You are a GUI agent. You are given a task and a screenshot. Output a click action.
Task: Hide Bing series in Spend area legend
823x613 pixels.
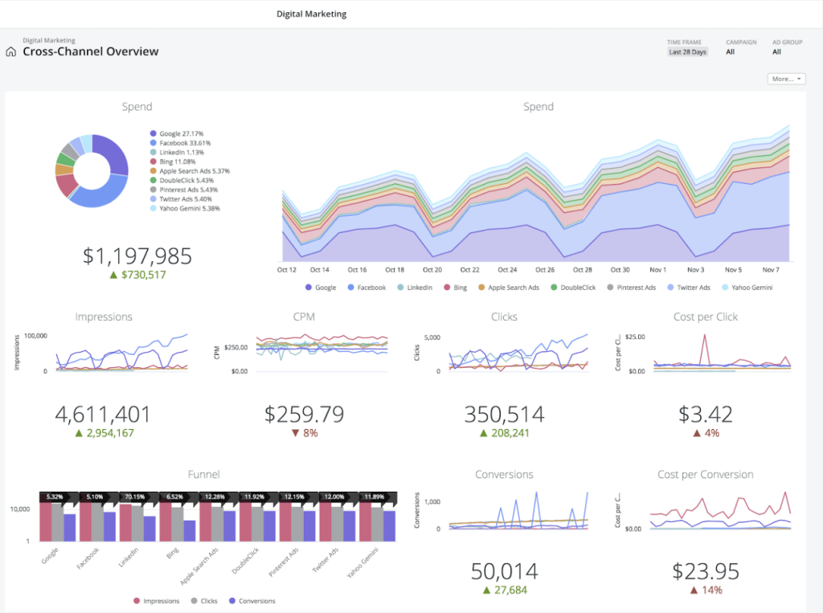[455, 287]
